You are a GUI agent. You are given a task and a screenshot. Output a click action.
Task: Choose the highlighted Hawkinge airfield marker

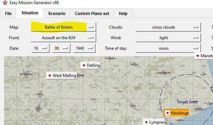tap(176, 113)
